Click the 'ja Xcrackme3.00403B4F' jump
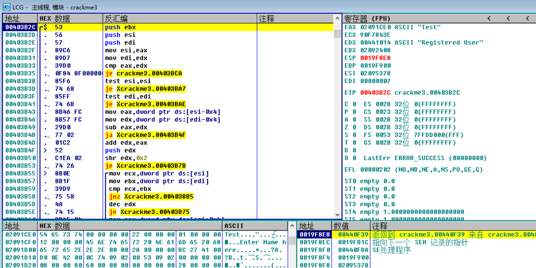 (x=145, y=135)
